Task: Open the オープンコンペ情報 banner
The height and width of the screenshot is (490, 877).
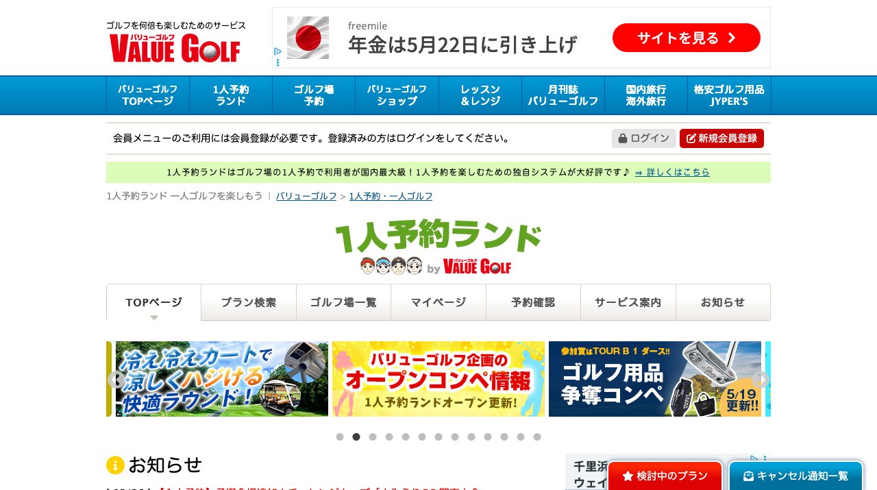Action: (438, 379)
